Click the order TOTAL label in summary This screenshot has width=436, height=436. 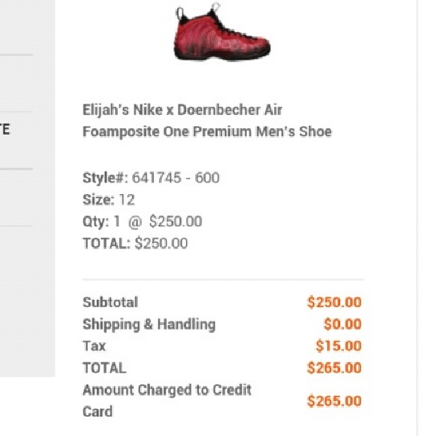(104, 368)
